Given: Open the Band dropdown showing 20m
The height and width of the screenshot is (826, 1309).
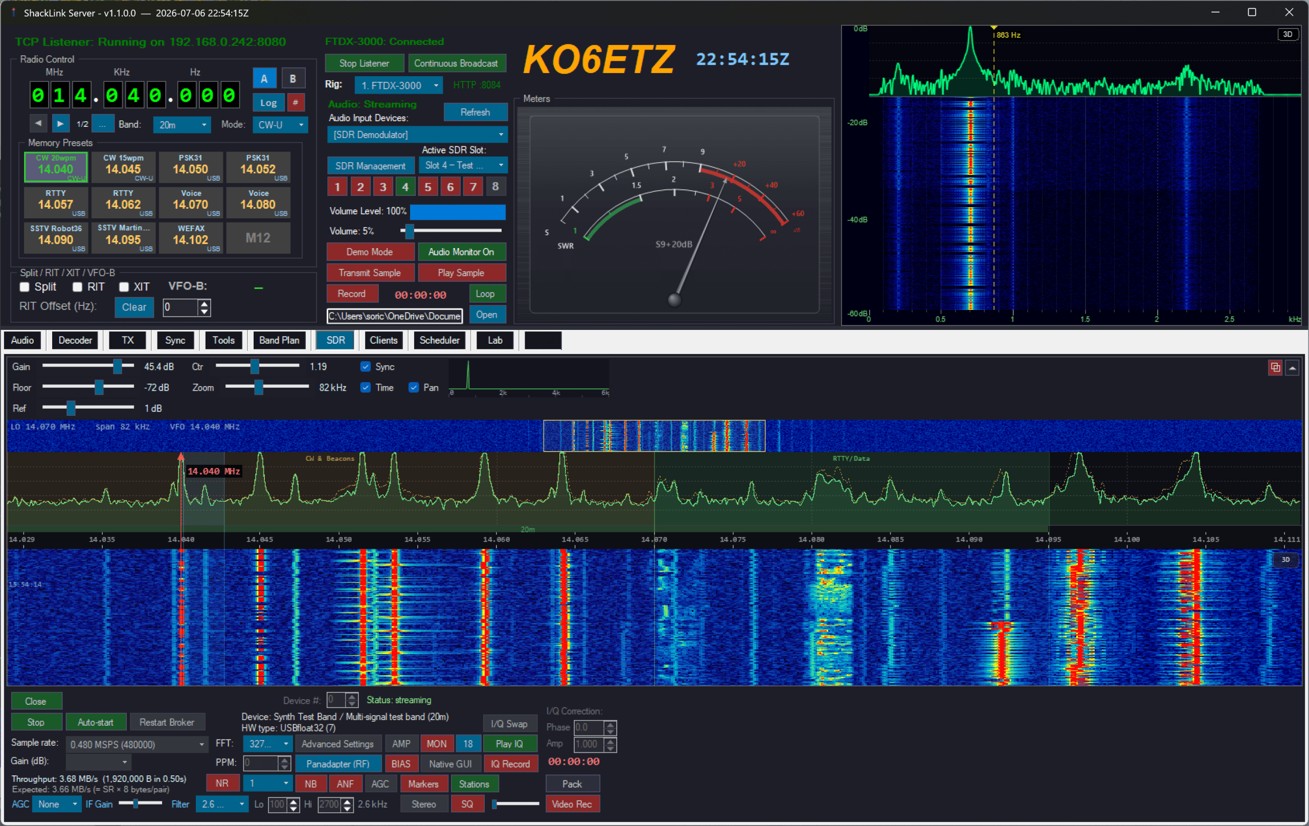Looking at the screenshot, I should 182,124.
